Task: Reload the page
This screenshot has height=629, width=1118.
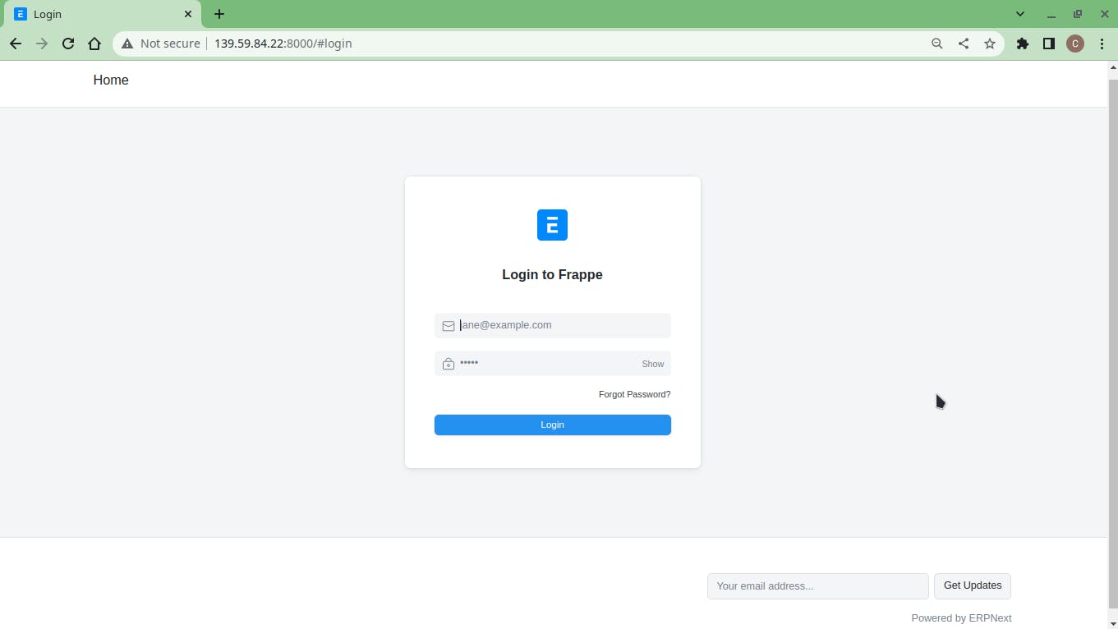Action: tap(68, 44)
